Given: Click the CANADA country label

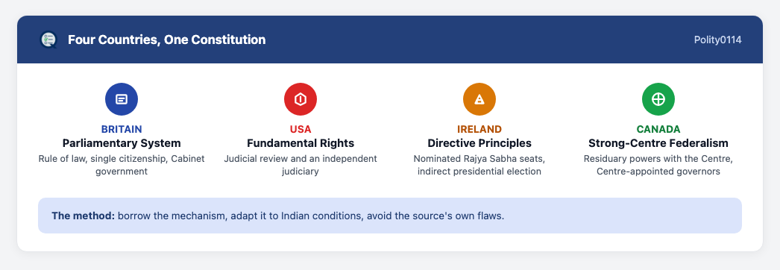Looking at the screenshot, I should coord(658,129).
